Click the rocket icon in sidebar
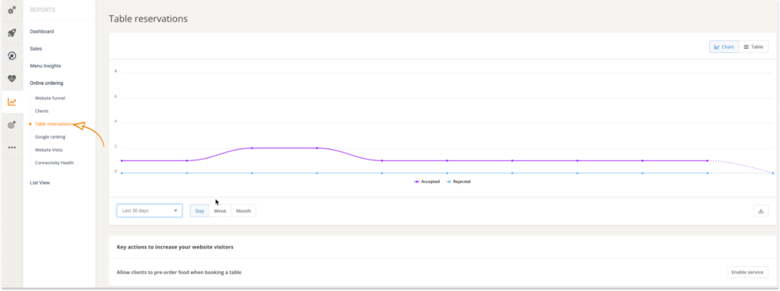Viewport: 780px width, 291px height. (12, 33)
